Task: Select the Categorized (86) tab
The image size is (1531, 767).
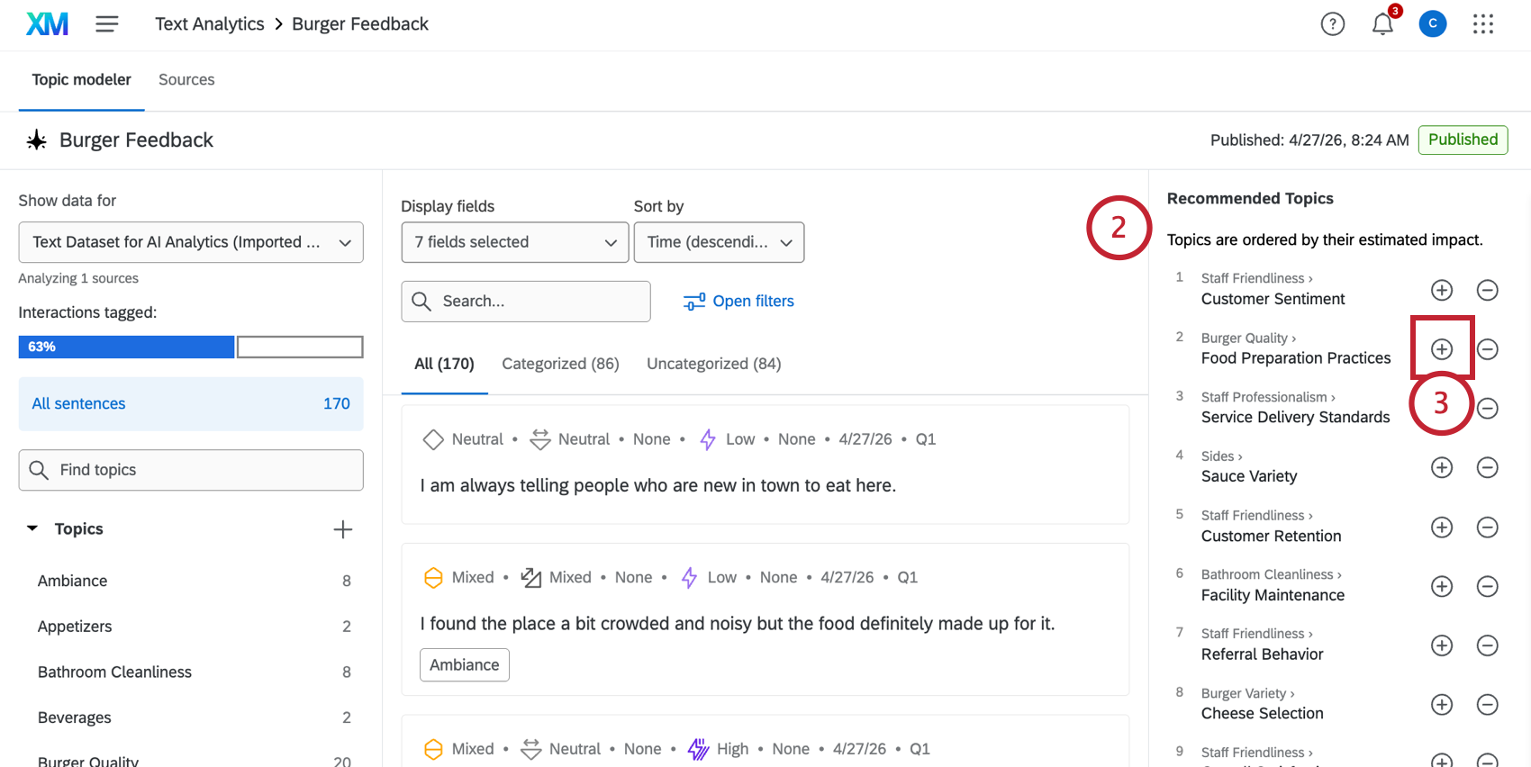Action: point(560,364)
